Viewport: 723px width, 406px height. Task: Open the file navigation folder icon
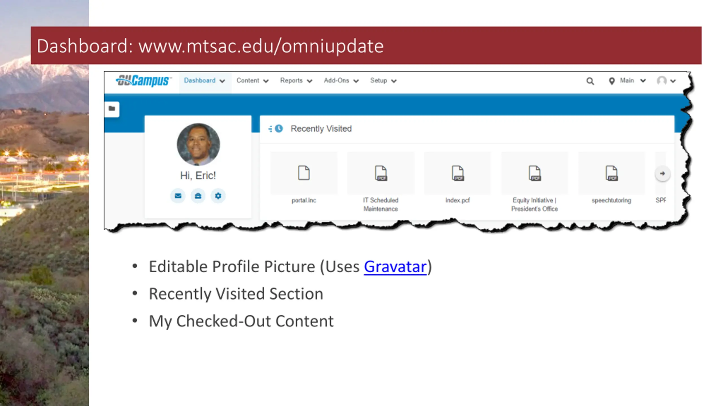click(x=112, y=109)
